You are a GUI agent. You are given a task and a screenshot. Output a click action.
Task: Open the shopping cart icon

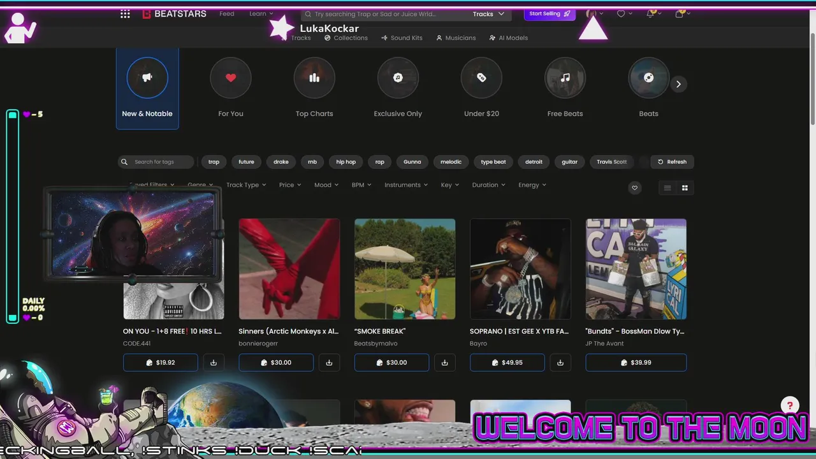pos(680,13)
